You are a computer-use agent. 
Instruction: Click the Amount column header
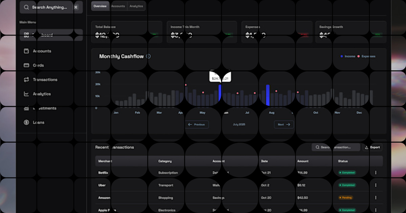coord(303,161)
